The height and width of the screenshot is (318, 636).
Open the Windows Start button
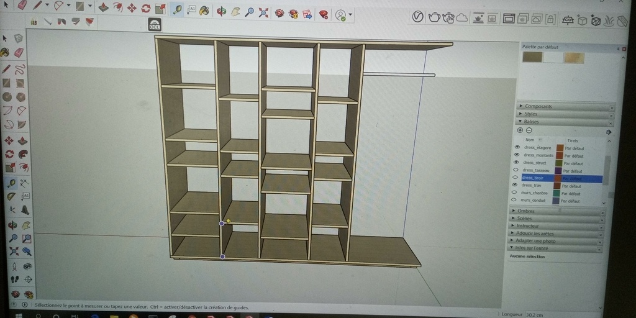click(x=19, y=315)
